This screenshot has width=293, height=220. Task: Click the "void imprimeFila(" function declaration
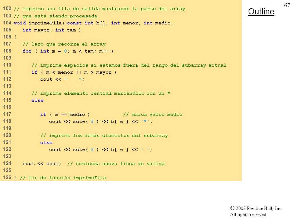(x=39, y=23)
